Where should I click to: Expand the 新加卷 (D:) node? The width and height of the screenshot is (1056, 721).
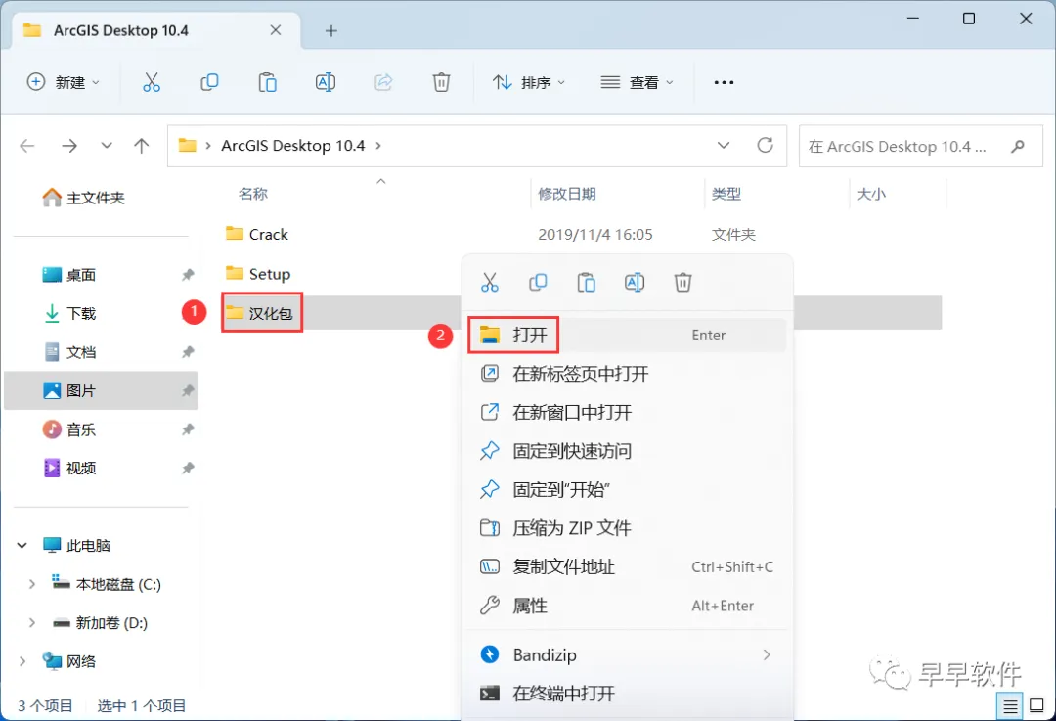[x=31, y=623]
